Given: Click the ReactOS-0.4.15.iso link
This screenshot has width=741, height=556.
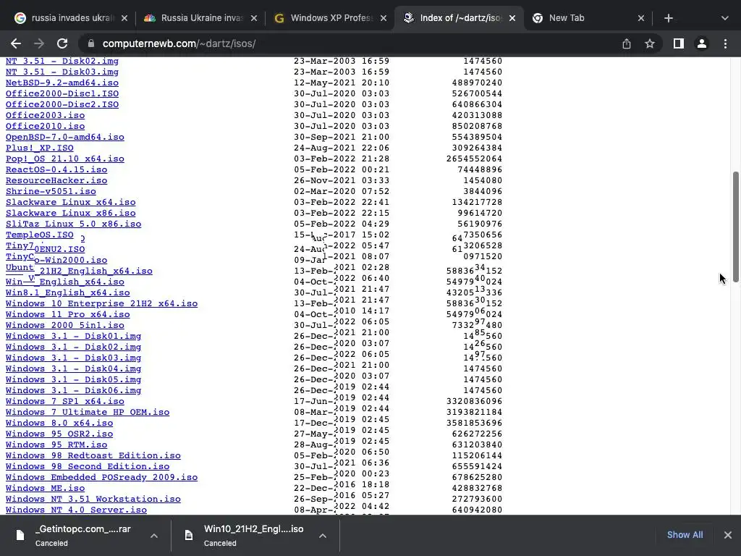Looking at the screenshot, I should click(56, 169).
